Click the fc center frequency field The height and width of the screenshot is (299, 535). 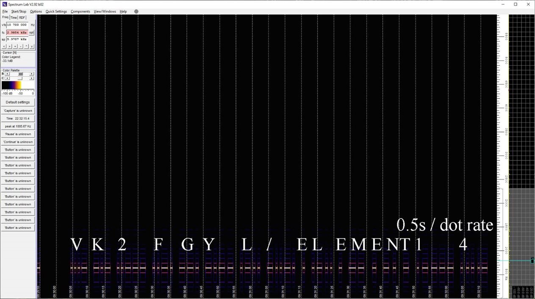pos(17,32)
